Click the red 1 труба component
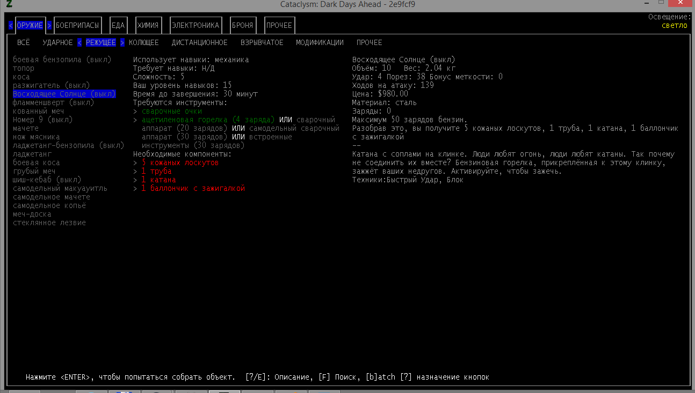This screenshot has height=393, width=695. [x=157, y=171]
